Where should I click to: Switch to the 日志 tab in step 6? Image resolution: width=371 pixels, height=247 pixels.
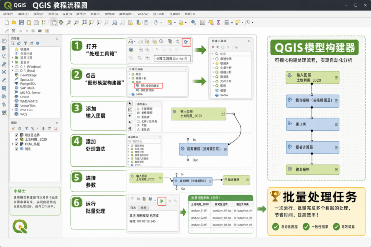click(x=133, y=208)
